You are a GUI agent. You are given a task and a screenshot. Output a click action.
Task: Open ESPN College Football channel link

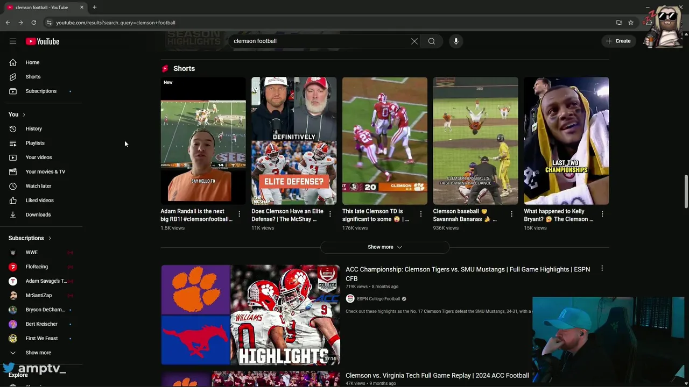378,299
